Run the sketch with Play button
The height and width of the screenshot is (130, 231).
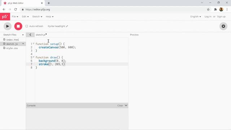[x=7, y=26]
